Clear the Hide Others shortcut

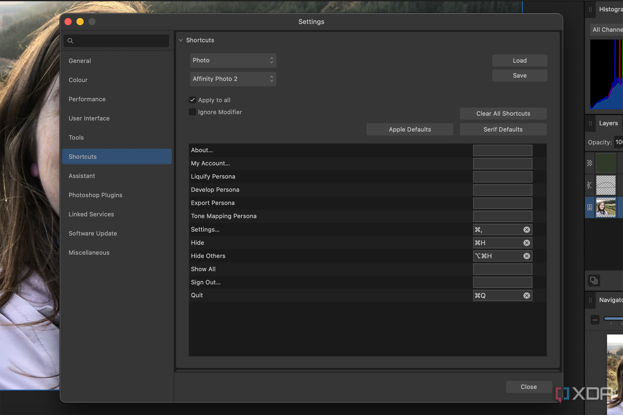527,256
